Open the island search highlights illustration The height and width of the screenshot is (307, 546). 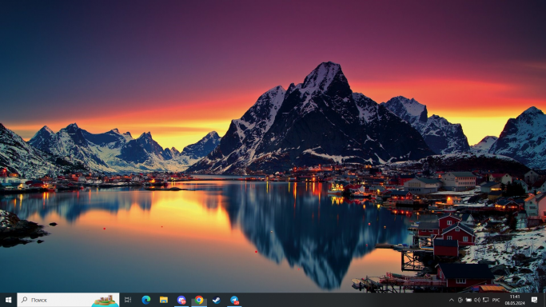click(x=105, y=301)
